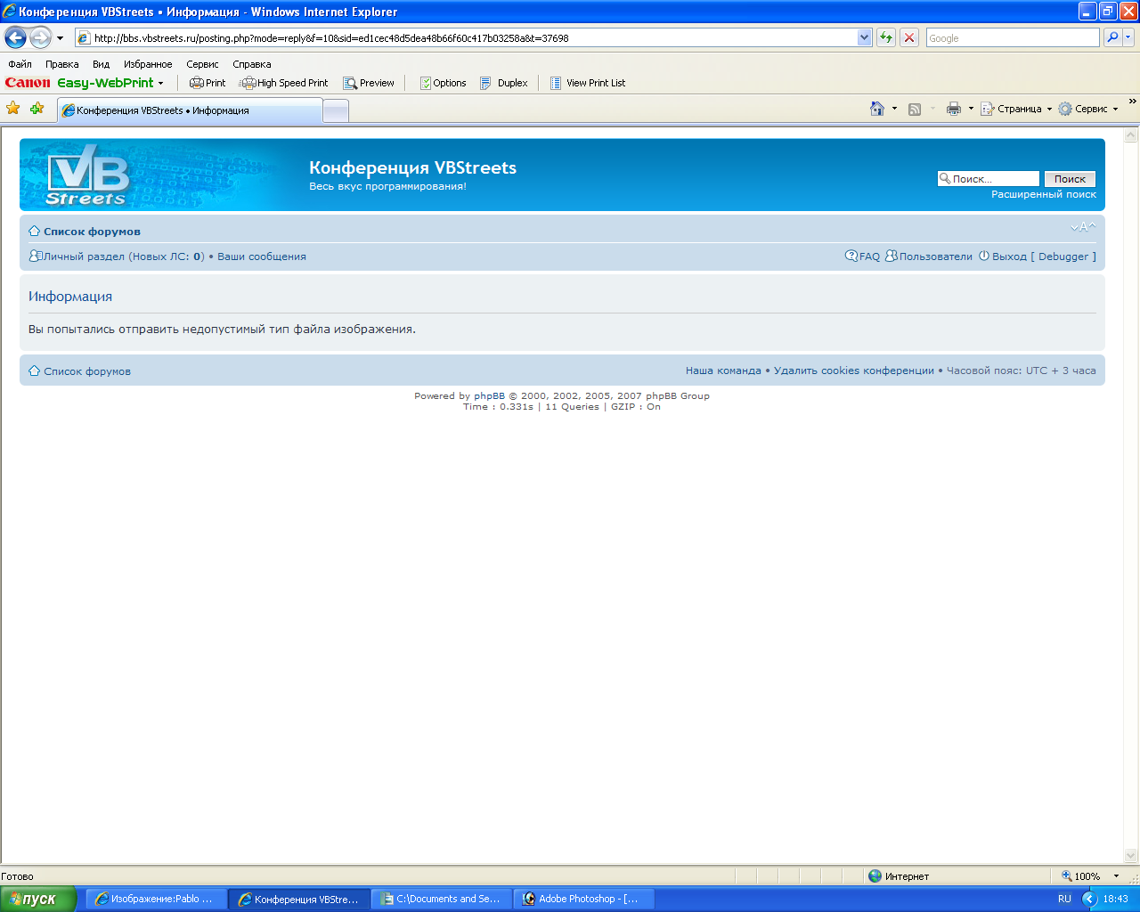Open the Сервис menu in menu bar

(202, 64)
